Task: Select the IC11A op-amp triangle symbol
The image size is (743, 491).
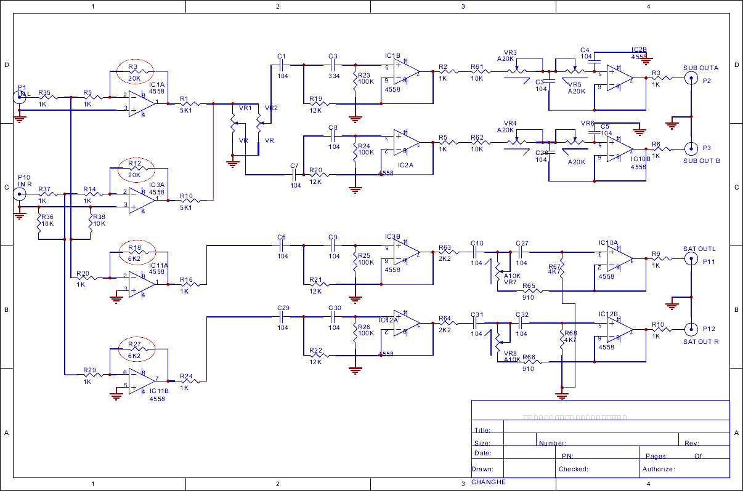Action: pyautogui.click(x=142, y=283)
